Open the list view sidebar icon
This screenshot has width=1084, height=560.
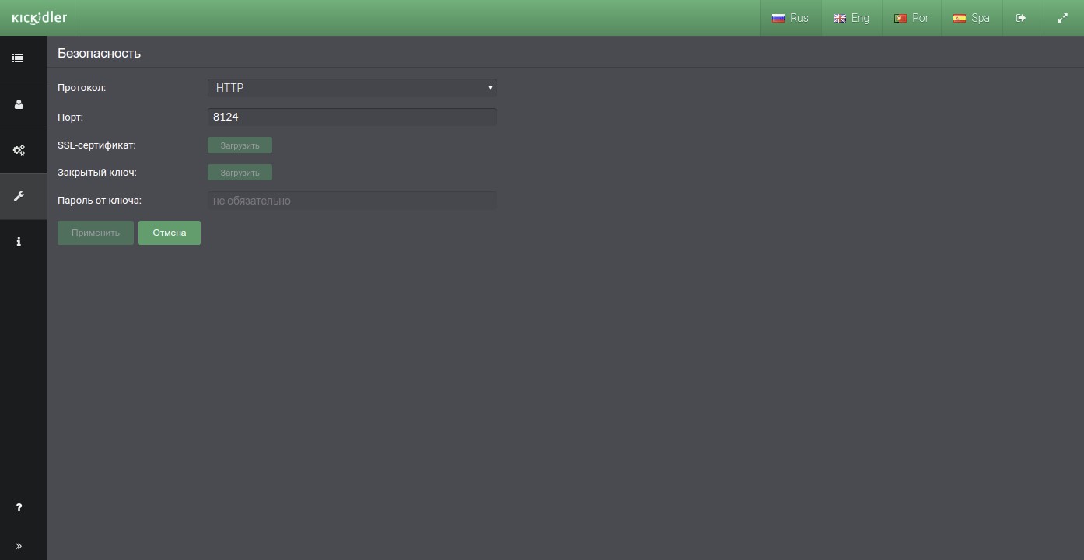pos(19,58)
